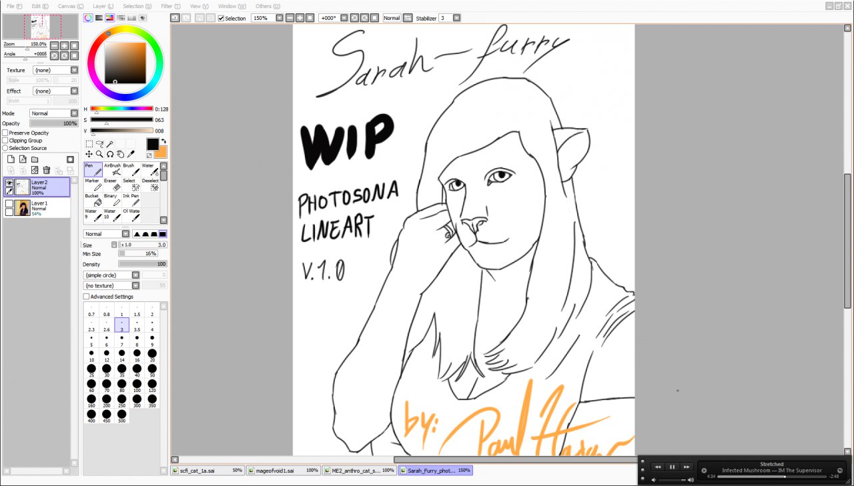Select the eyedropper color picker tool

[131, 154]
